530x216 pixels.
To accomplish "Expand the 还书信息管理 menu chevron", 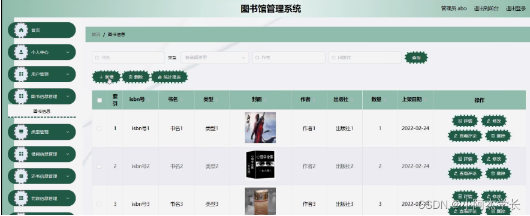I will click(x=68, y=176).
